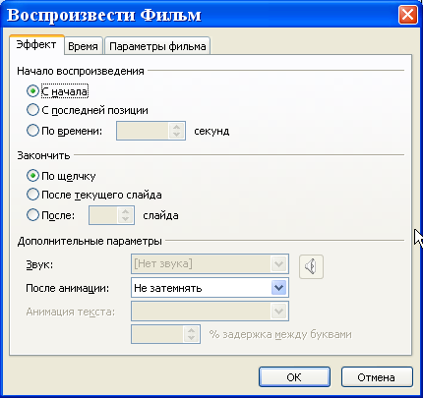The image size is (423, 398).
Task: Click the ОК button
Action: point(294,377)
